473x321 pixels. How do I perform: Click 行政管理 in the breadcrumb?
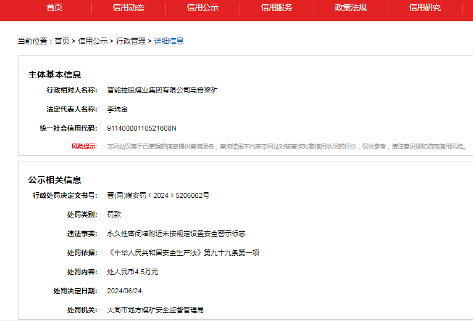[131, 41]
